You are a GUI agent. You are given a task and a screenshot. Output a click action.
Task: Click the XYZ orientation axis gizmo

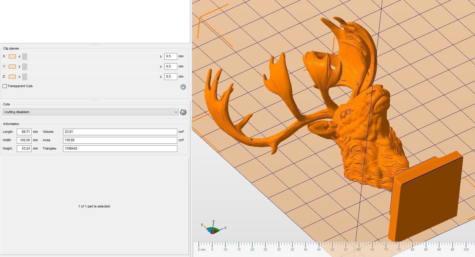coord(213,228)
